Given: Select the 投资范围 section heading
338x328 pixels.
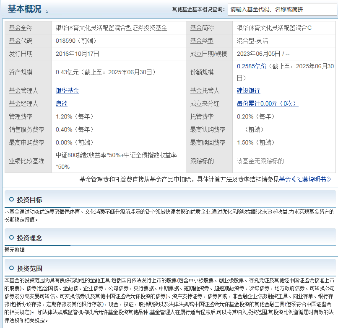Looking at the screenshot, I should click(29, 269).
